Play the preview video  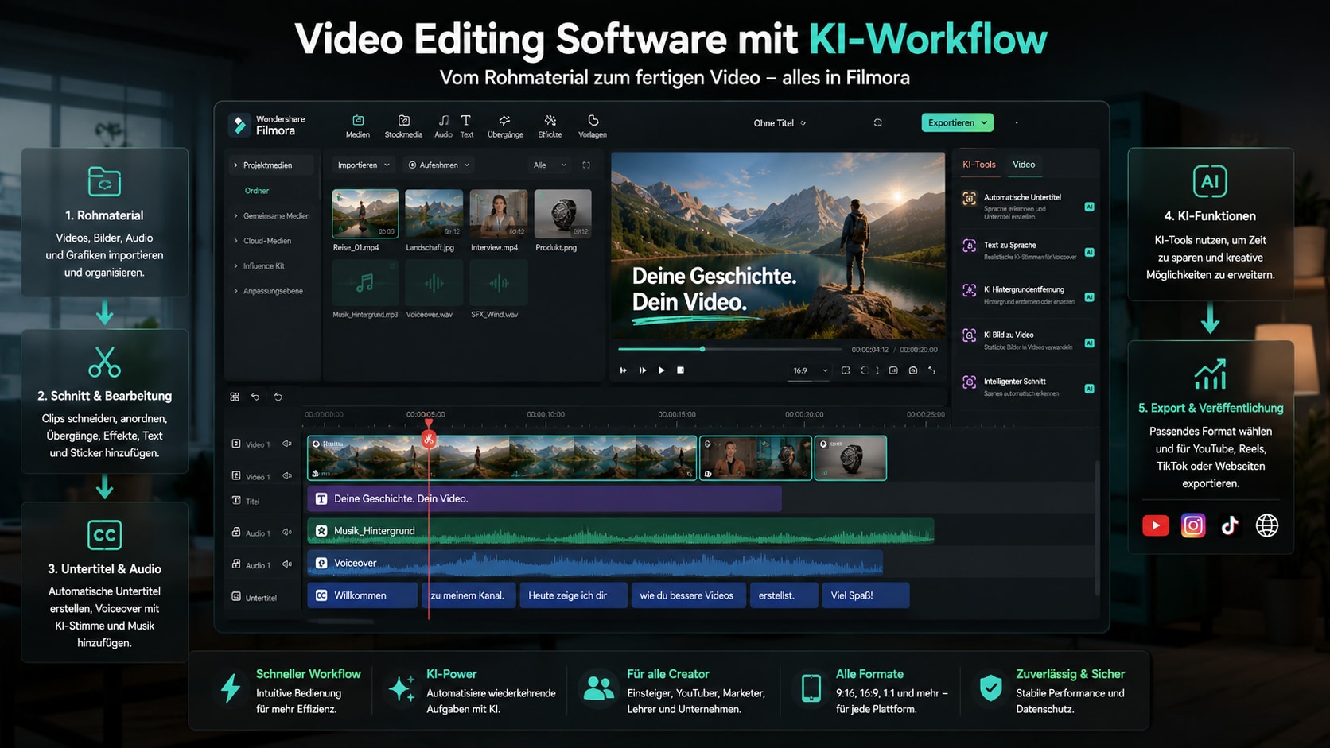tap(661, 370)
